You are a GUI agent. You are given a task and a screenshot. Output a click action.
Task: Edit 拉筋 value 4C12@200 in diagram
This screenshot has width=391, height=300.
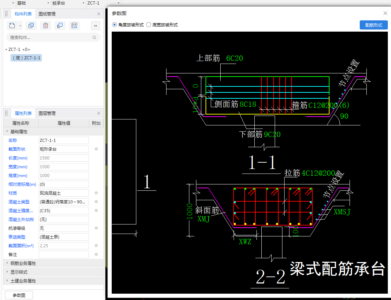tap(318, 173)
